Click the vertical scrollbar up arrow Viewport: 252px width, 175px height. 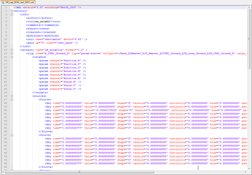pos(249,7)
